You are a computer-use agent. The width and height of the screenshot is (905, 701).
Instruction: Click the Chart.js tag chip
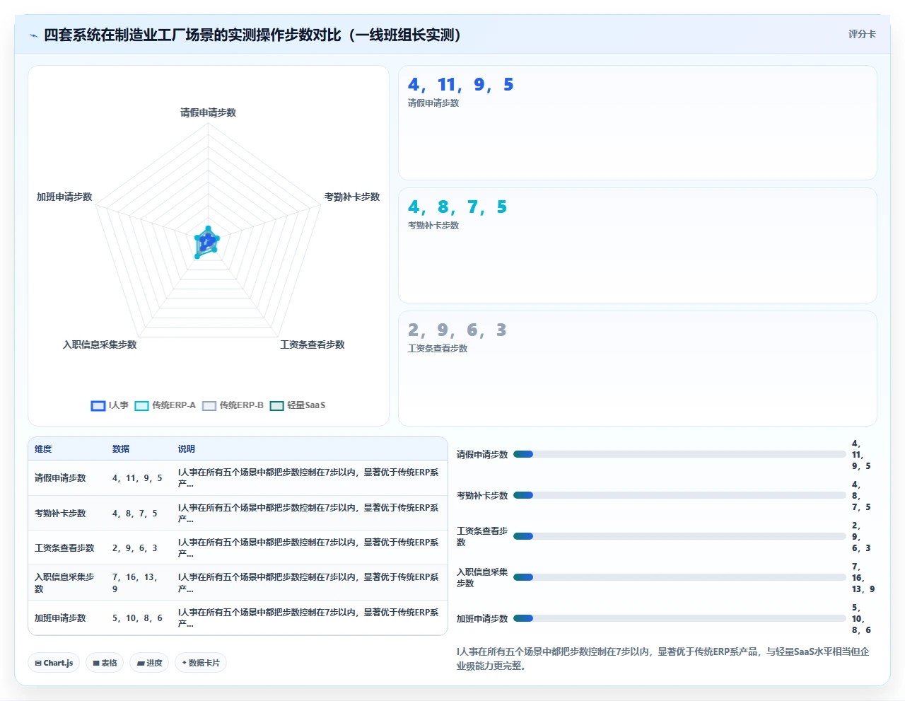coord(54,663)
